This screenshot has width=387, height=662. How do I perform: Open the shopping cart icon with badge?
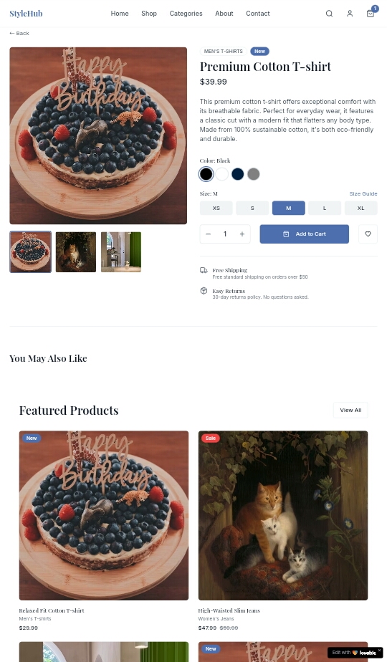[x=371, y=14]
